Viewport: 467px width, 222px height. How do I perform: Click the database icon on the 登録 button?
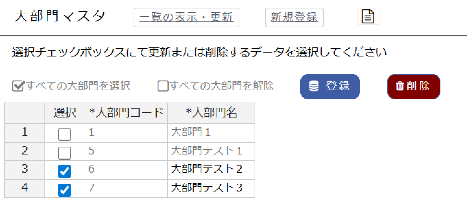313,86
